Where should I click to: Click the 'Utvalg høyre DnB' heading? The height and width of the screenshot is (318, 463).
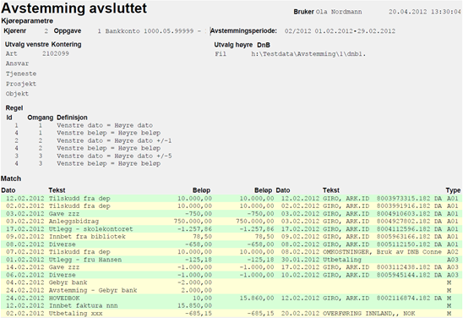click(x=242, y=45)
